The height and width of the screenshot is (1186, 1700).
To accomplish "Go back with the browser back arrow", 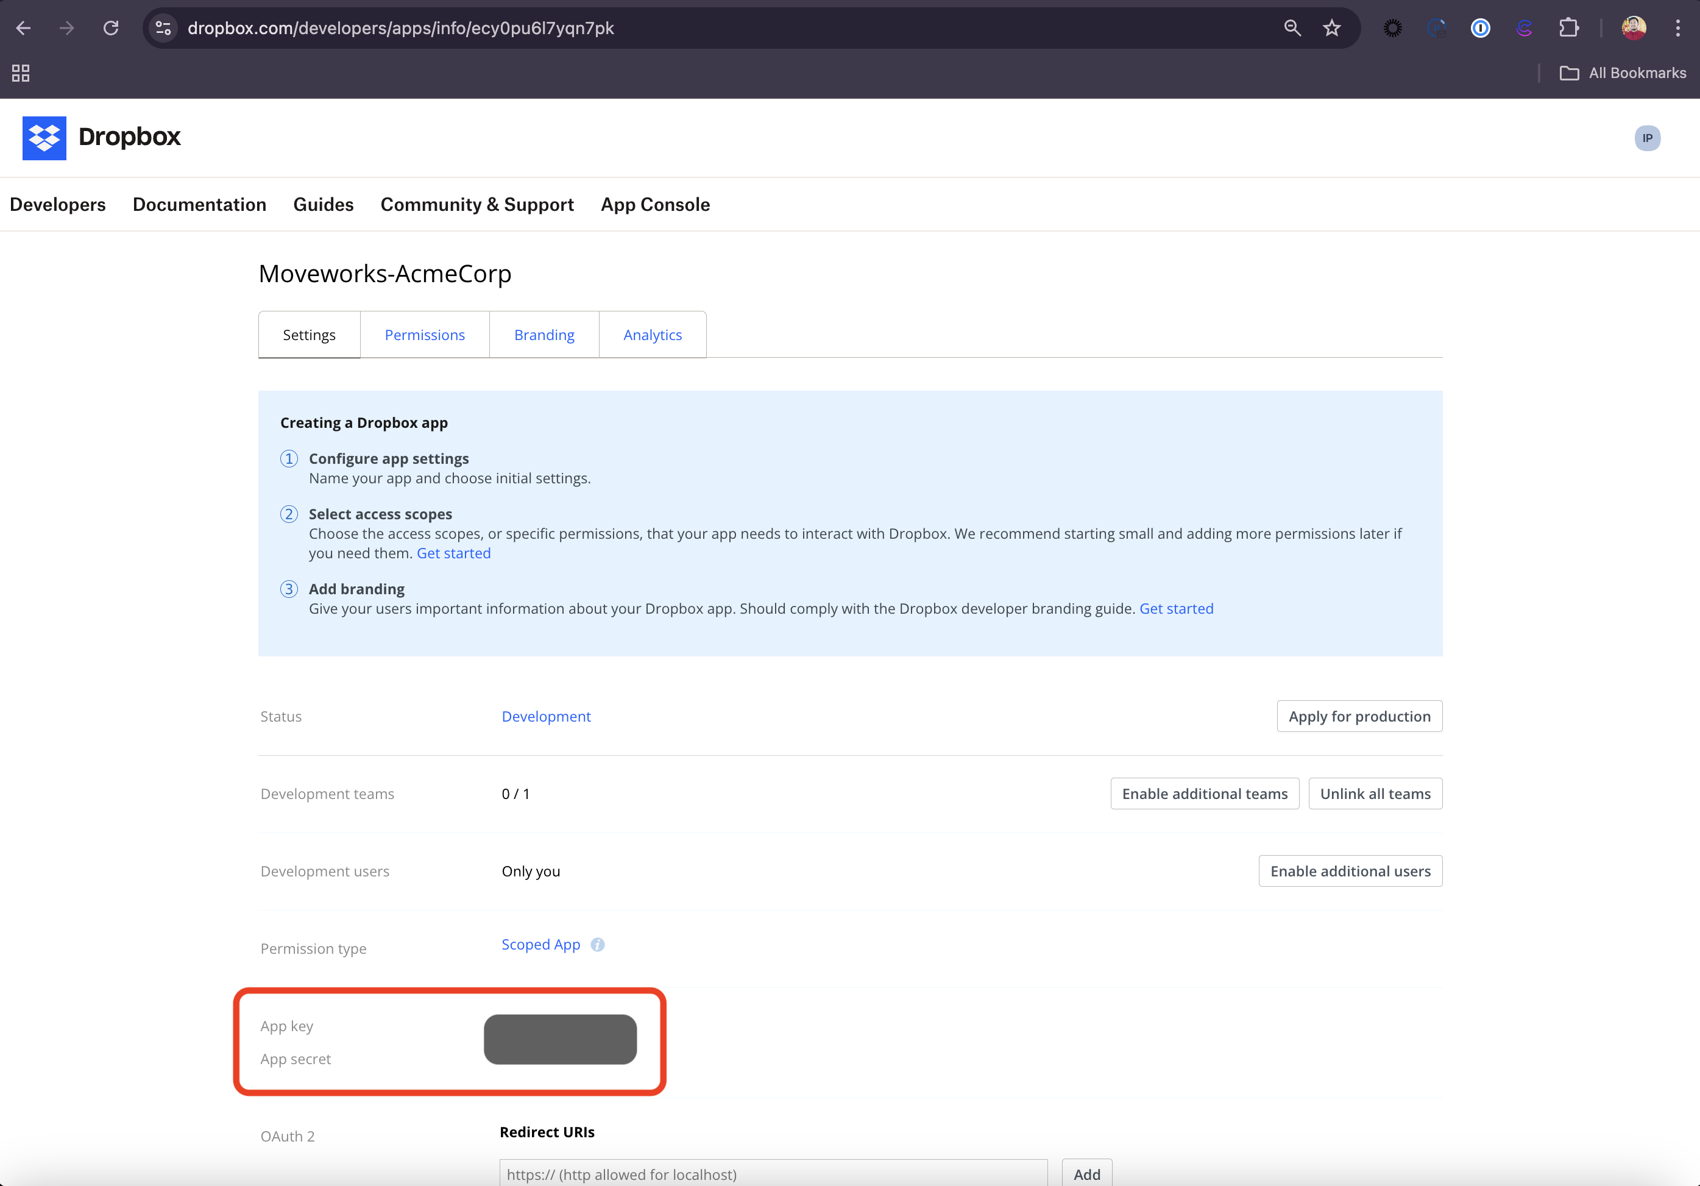I will point(23,28).
